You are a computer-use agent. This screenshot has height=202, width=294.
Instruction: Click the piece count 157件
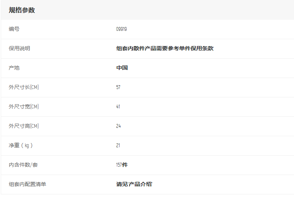[122, 165]
